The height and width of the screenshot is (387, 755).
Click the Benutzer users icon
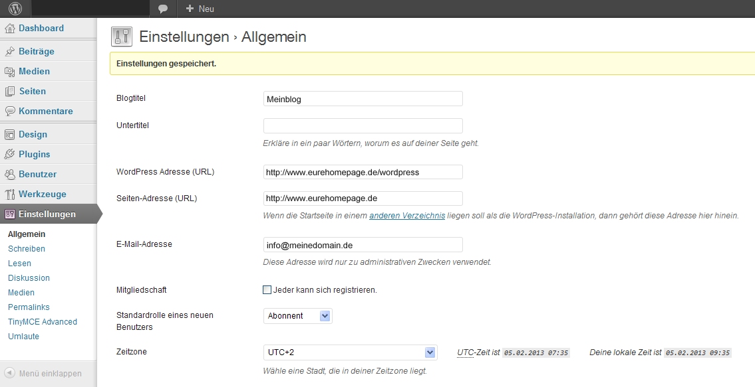9,175
